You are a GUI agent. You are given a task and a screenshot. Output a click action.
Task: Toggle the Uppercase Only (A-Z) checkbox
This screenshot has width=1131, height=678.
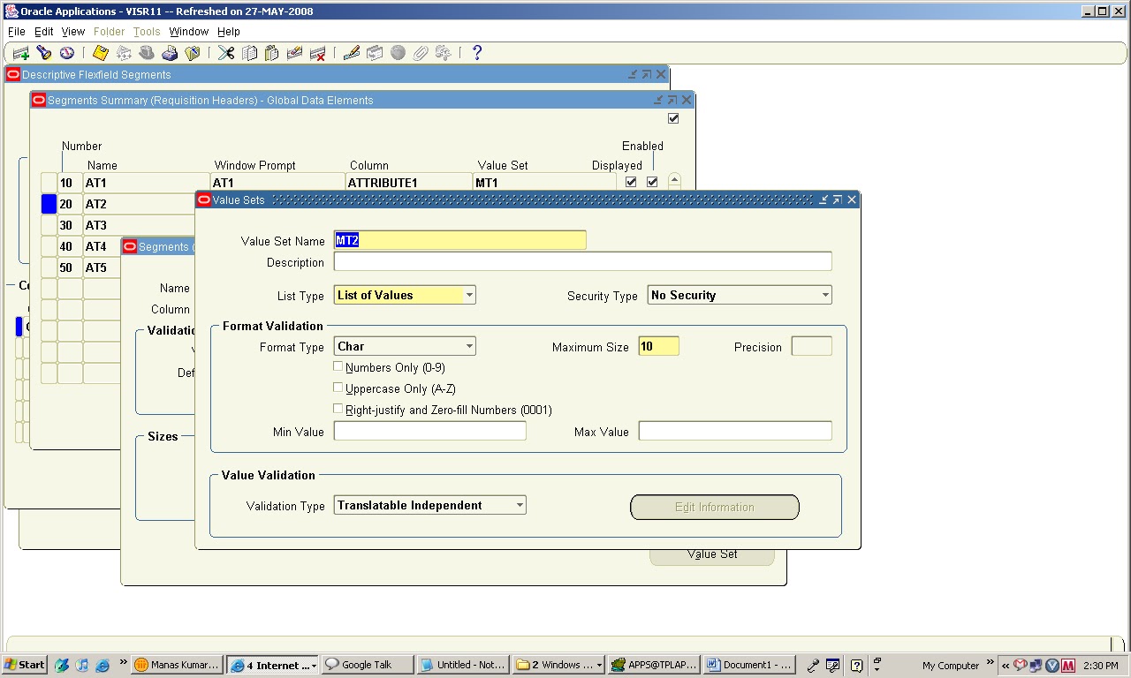(x=338, y=388)
